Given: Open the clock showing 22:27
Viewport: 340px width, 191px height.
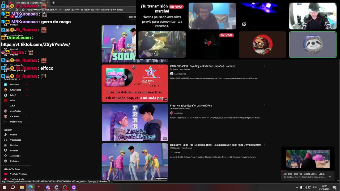Looking at the screenshot, I should (x=324, y=188).
